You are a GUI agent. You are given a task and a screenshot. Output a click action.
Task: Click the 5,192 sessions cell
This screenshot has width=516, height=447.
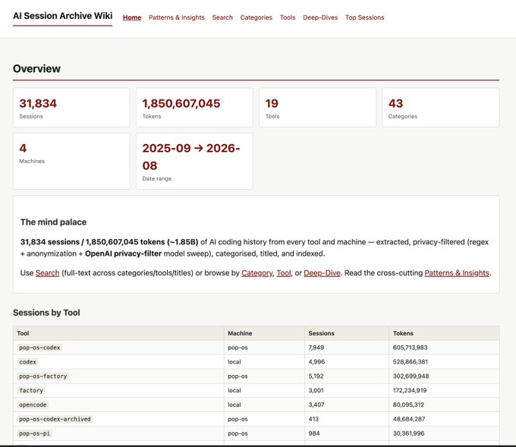click(x=347, y=376)
